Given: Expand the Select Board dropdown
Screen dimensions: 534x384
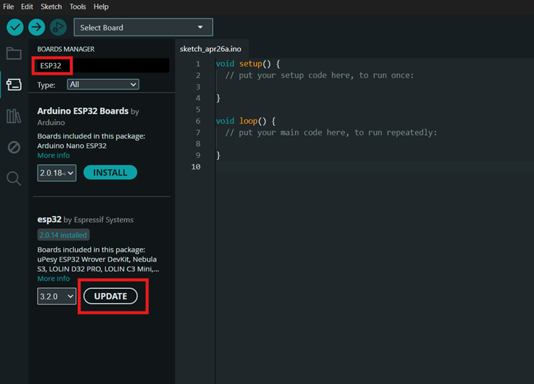Looking at the screenshot, I should [143, 28].
